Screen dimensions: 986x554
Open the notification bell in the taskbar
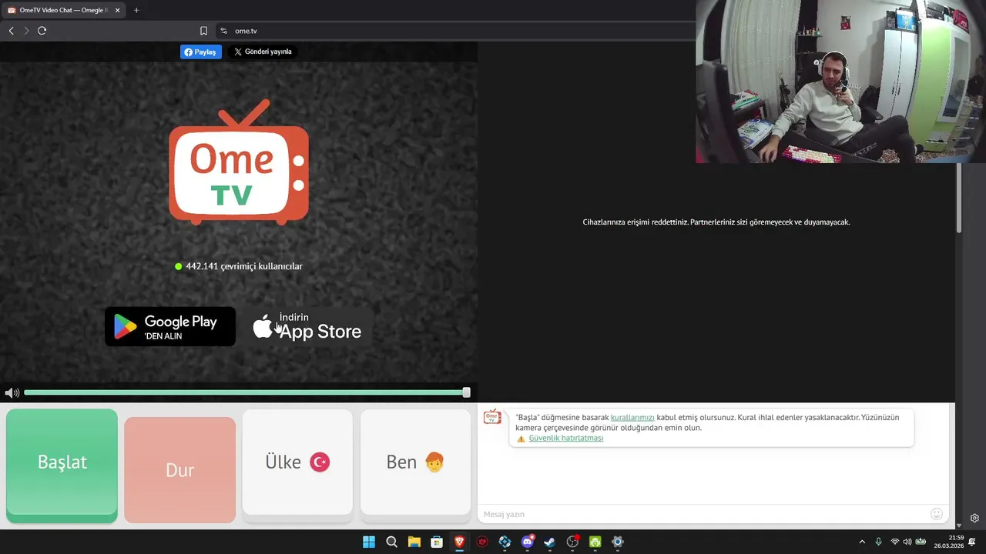[972, 542]
